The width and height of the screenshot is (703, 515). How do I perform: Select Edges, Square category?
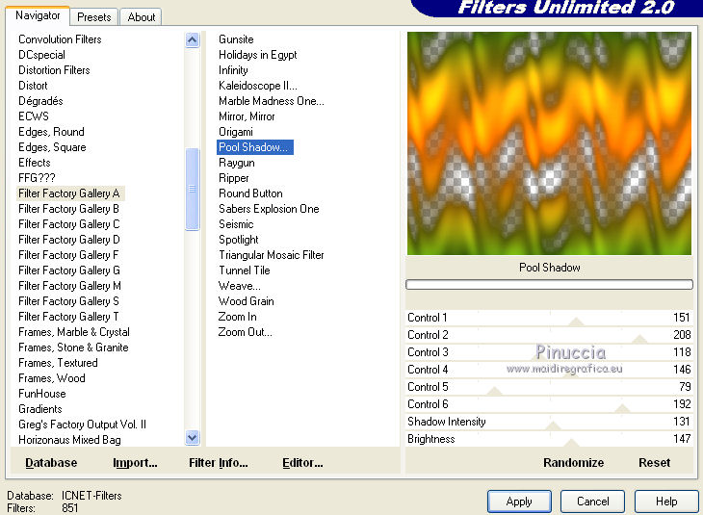(x=52, y=147)
